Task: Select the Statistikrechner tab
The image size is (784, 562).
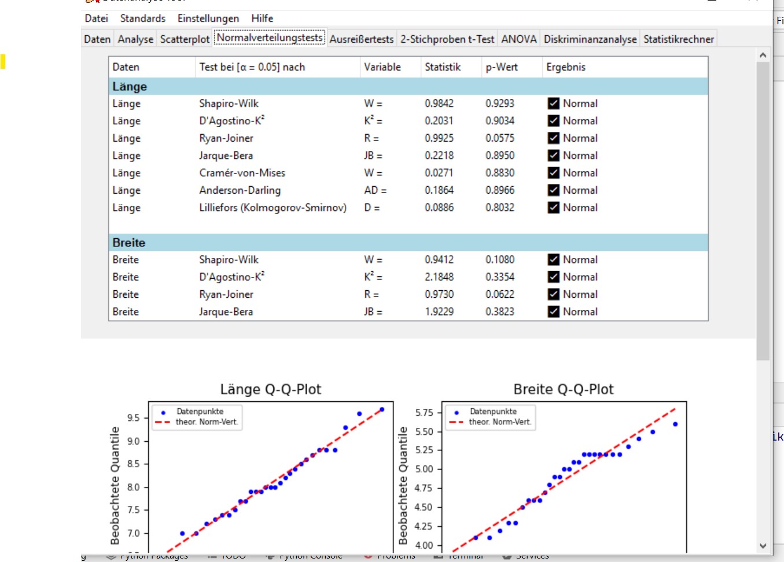Action: tap(679, 39)
